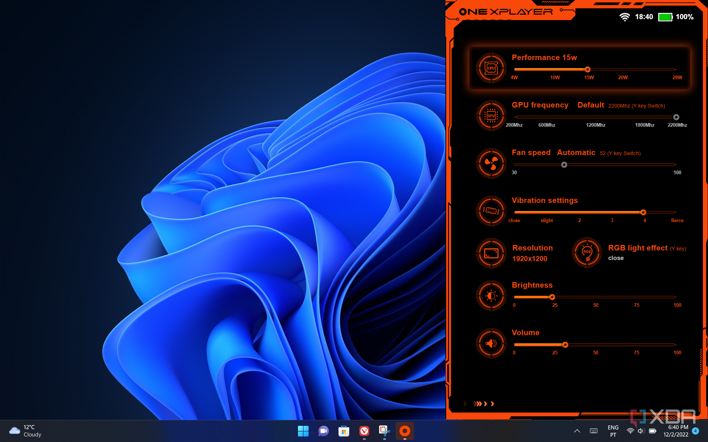Click the Resolution screen icon
The width and height of the screenshot is (708, 442).
tap(491, 253)
